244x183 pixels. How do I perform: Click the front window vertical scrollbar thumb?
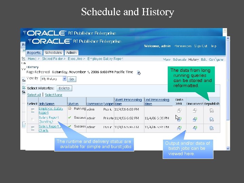228,80
